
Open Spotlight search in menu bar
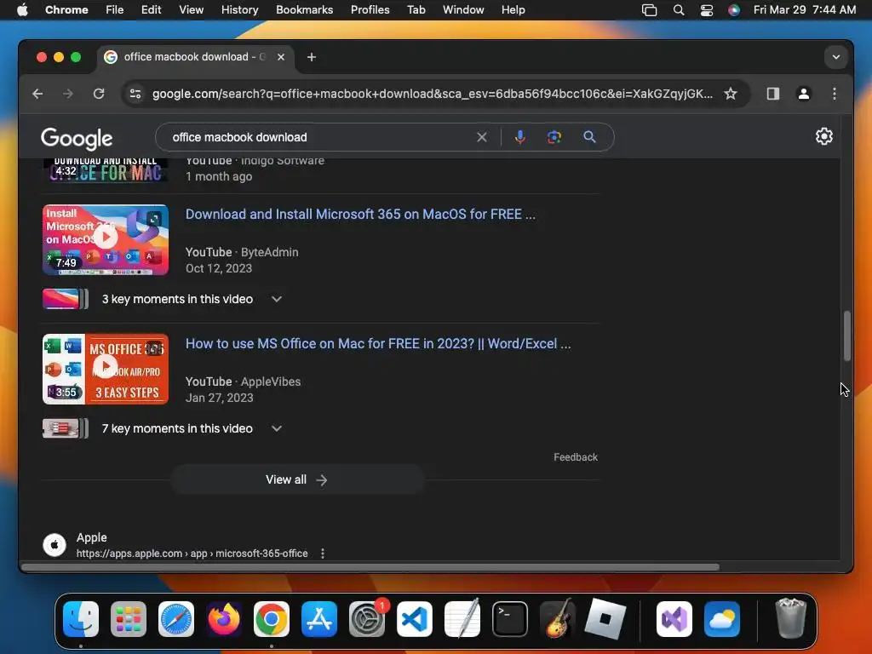(679, 10)
